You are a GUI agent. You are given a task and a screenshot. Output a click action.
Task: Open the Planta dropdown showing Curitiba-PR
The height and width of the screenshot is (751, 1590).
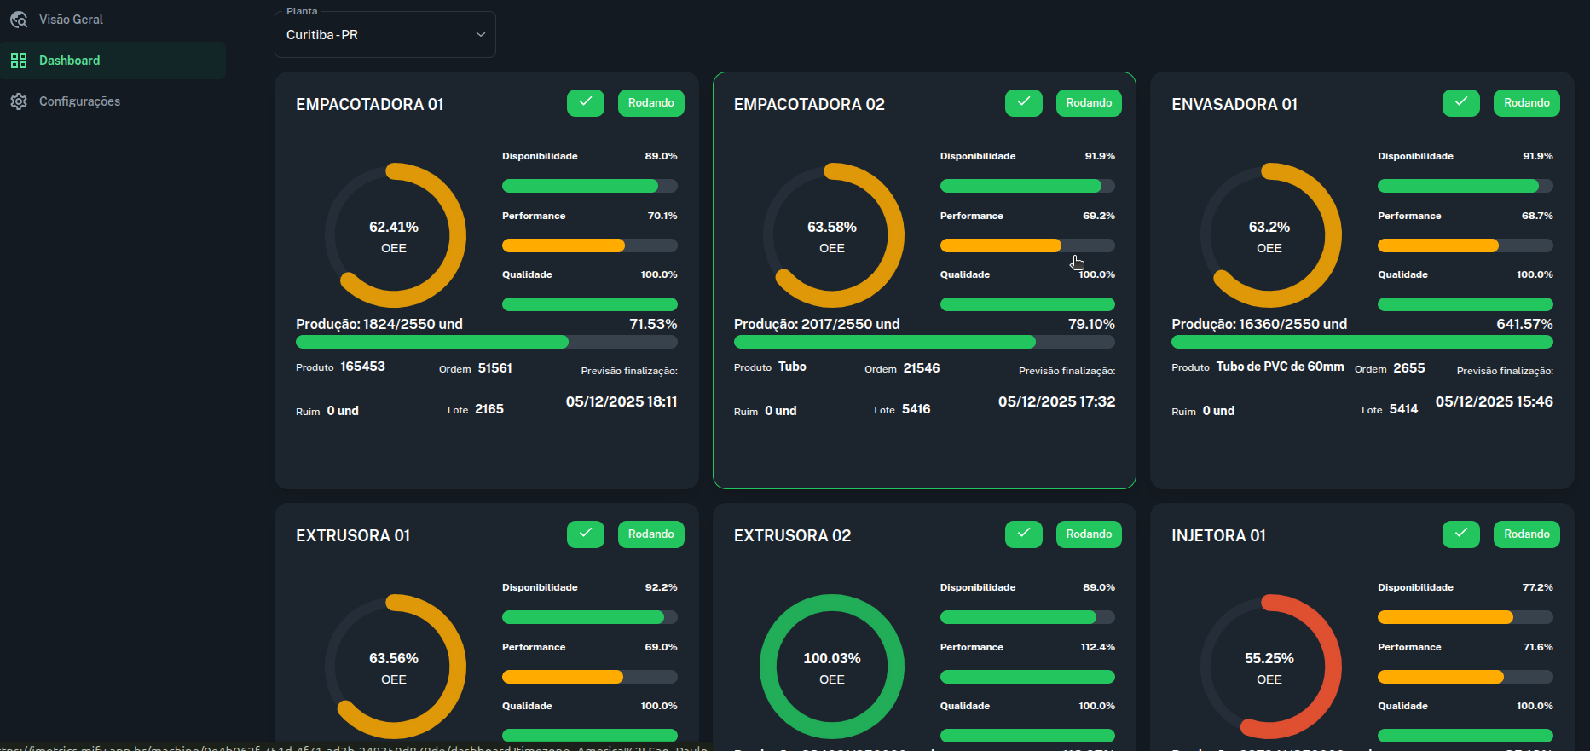[x=375, y=35]
